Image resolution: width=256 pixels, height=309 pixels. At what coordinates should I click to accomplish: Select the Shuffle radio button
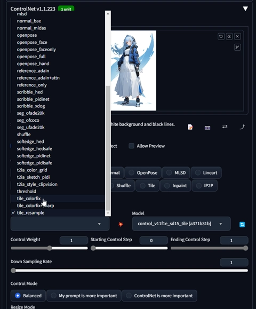[x=122, y=186]
